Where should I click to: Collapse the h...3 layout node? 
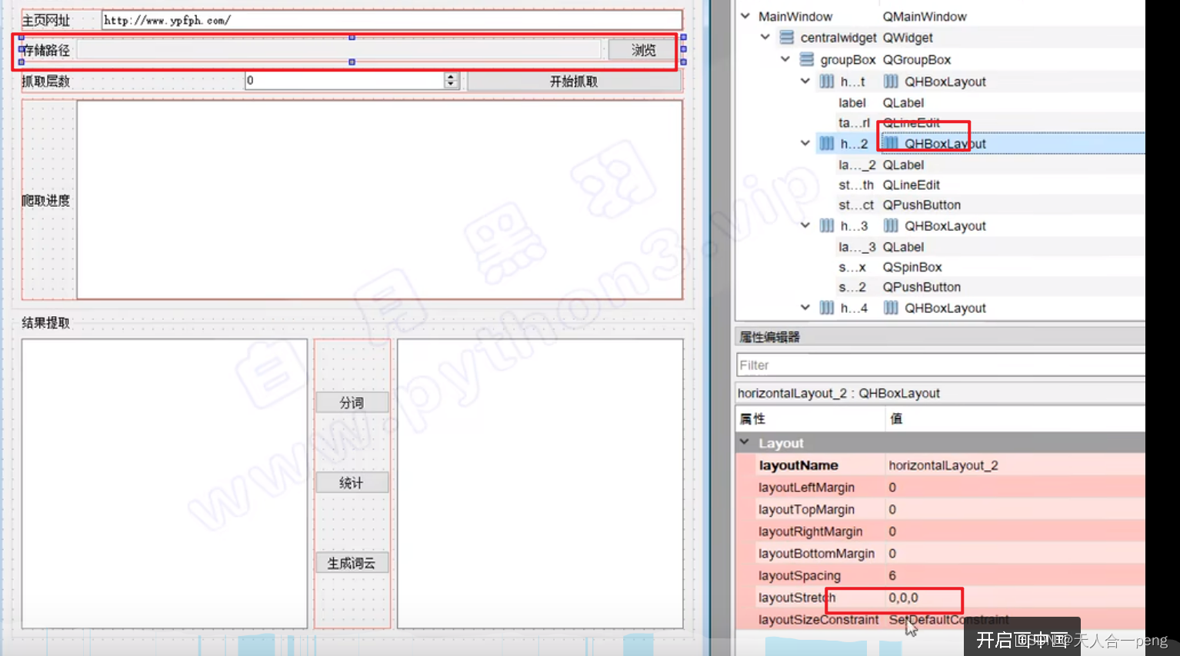click(805, 225)
